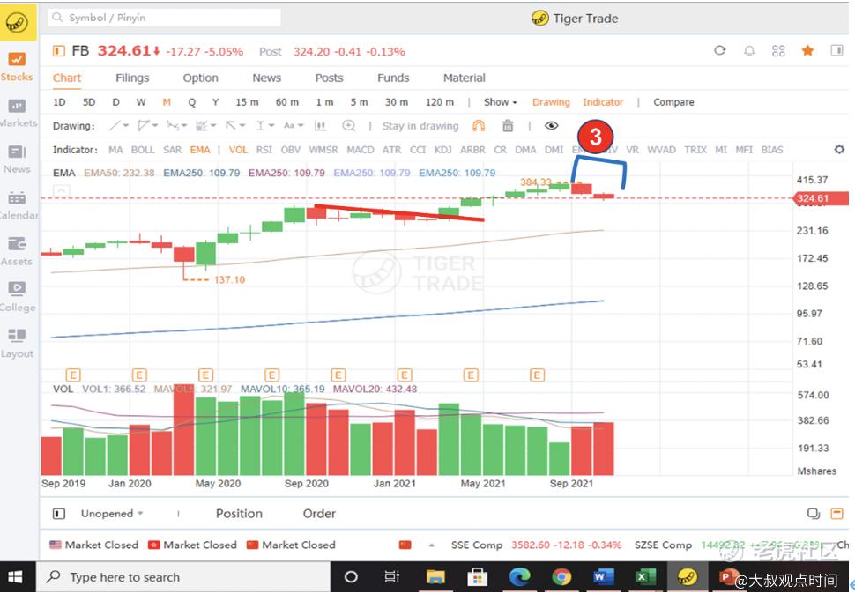The width and height of the screenshot is (855, 601).
Task: Expand the polyline tool dropdown arrow
Action: 155,126
